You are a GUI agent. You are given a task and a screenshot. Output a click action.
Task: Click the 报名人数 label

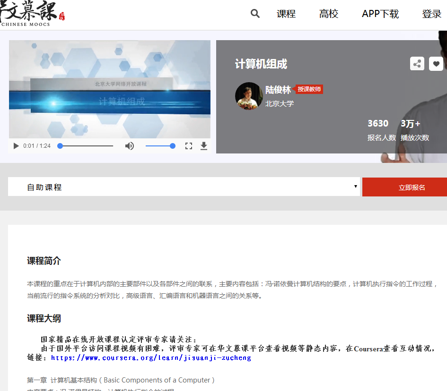pyautogui.click(x=382, y=138)
